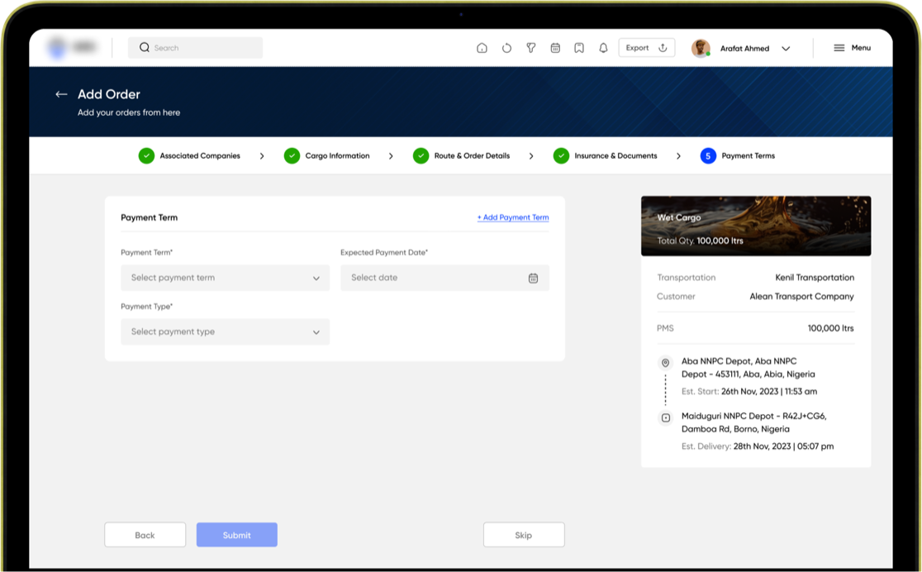Open date picker calendar icon
This screenshot has width=922, height=572.
[x=533, y=278]
